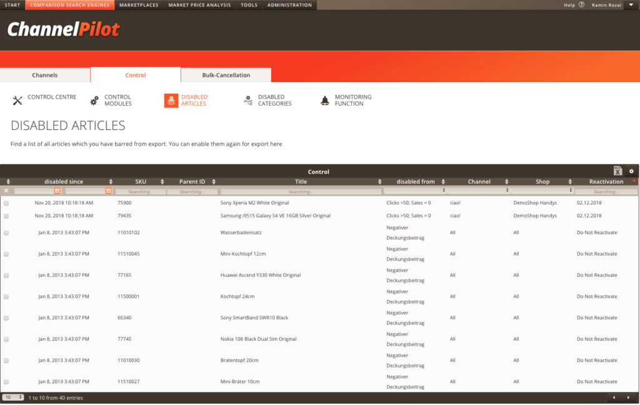
Task: Switch to the Bulk-Cancellation tab
Action: (226, 75)
